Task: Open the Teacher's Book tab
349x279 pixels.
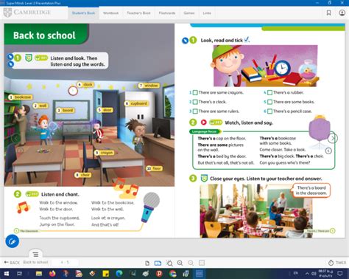Action: (x=138, y=13)
